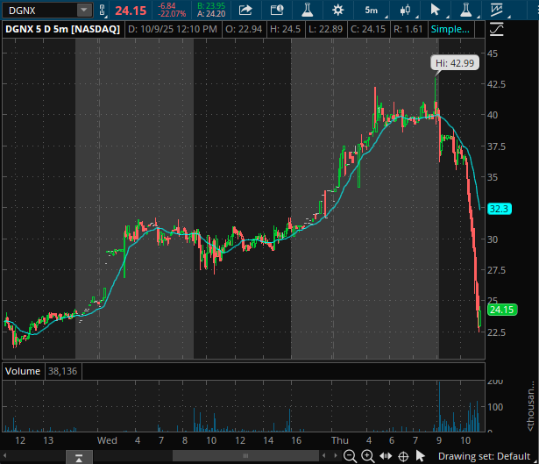The height and width of the screenshot is (464, 539).
Task: Click the red last price 24.15
Action: (131, 11)
